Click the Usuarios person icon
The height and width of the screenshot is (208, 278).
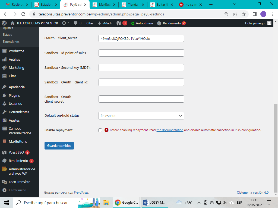pyautogui.click(x=4, y=104)
